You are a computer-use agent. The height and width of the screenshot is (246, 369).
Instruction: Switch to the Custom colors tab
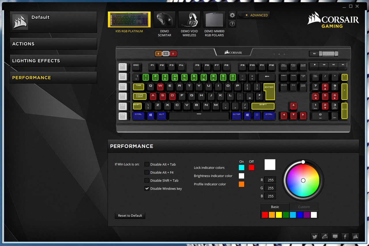[304, 207]
